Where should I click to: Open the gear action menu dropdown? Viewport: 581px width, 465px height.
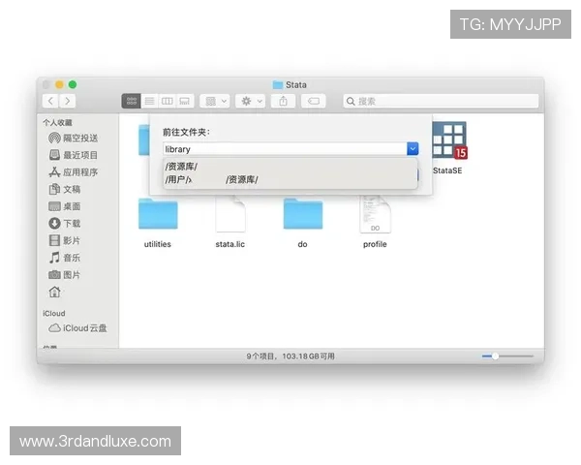coord(250,101)
